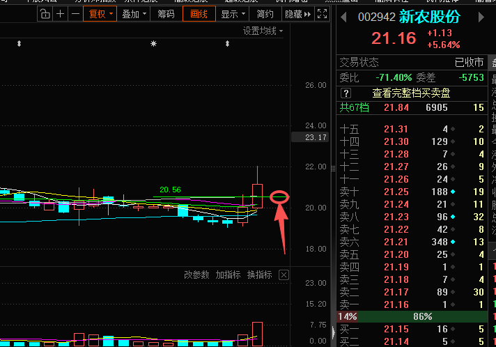Click the lock icon in chart toolbar

(45, 14)
